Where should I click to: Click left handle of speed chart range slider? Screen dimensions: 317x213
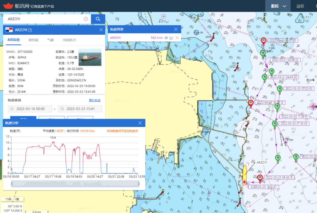[x=11, y=184]
